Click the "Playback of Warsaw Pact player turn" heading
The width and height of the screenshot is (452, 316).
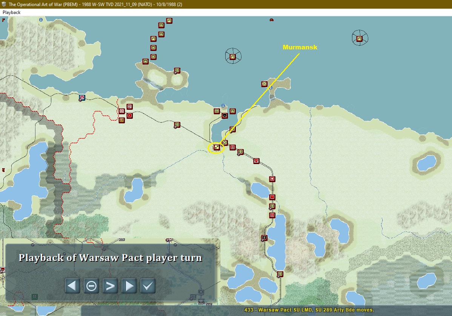pyautogui.click(x=110, y=258)
